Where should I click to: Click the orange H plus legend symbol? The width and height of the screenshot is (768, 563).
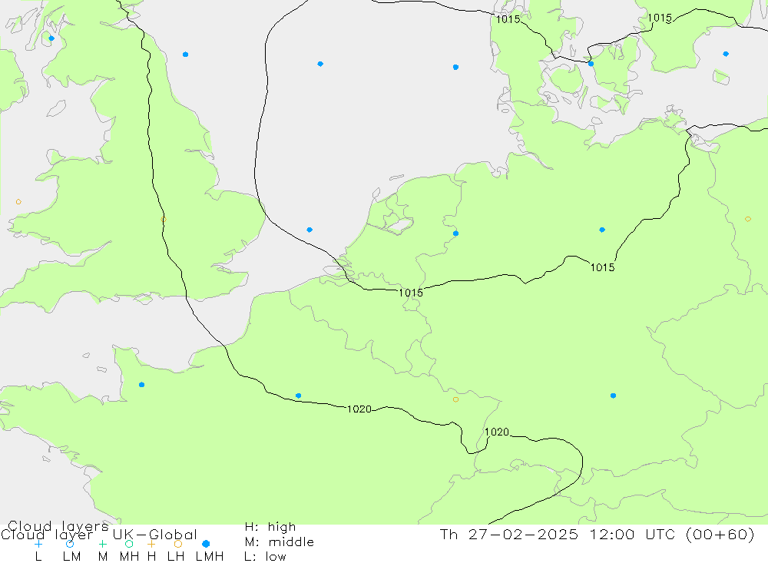pyautogui.click(x=151, y=544)
